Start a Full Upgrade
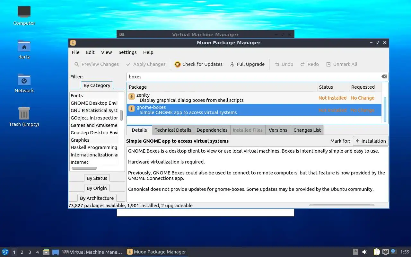411x257 pixels. coord(247,64)
